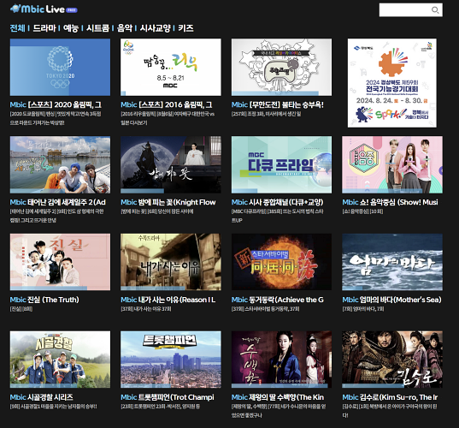This screenshot has height=428, width=459.
Task: Open the 수백향 drama thumbnail
Action: (281, 360)
